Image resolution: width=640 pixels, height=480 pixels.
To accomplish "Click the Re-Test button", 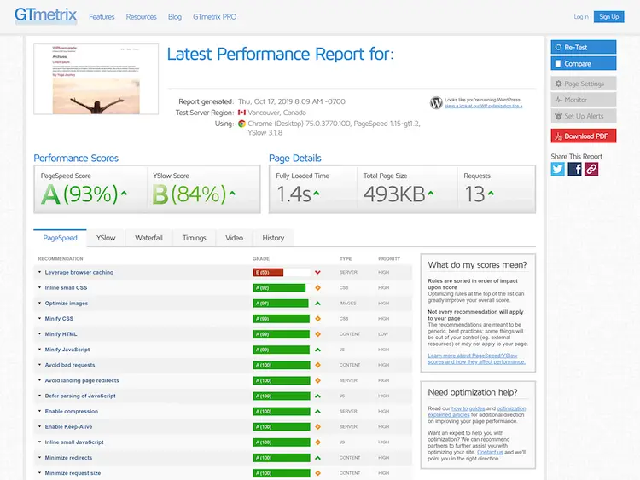I will click(x=584, y=47).
